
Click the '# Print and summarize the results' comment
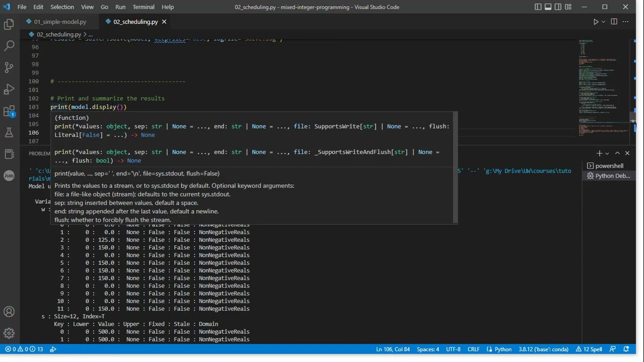click(107, 99)
